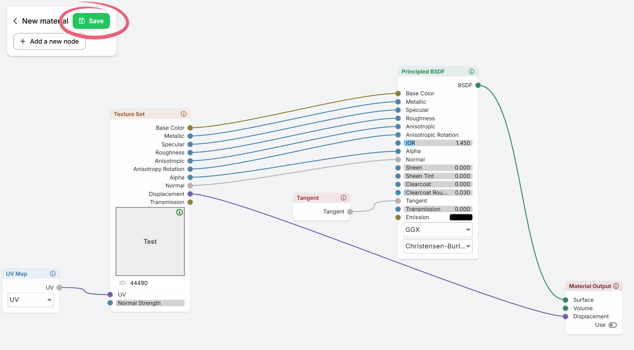Click the black Emission color swatch
The width and height of the screenshot is (634, 350).
click(461, 217)
